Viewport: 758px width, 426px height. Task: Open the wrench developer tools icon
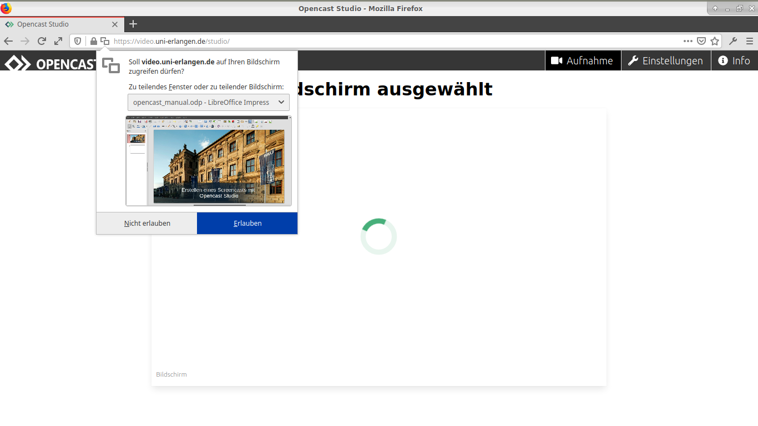click(733, 41)
